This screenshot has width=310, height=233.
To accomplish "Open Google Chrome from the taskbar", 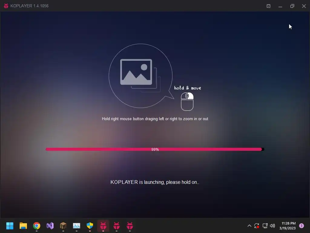I will [x=37, y=226].
